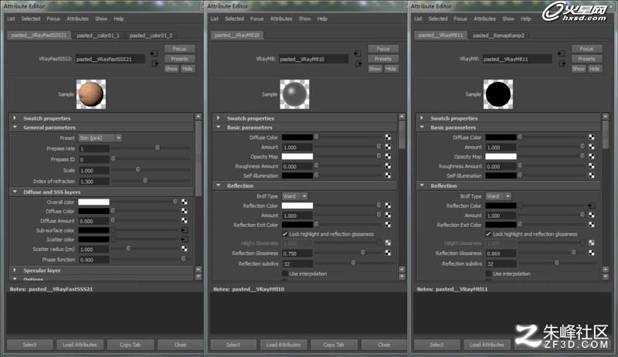Click the Prepass rate slider handle
The image size is (618, 357).
pyautogui.click(x=158, y=148)
